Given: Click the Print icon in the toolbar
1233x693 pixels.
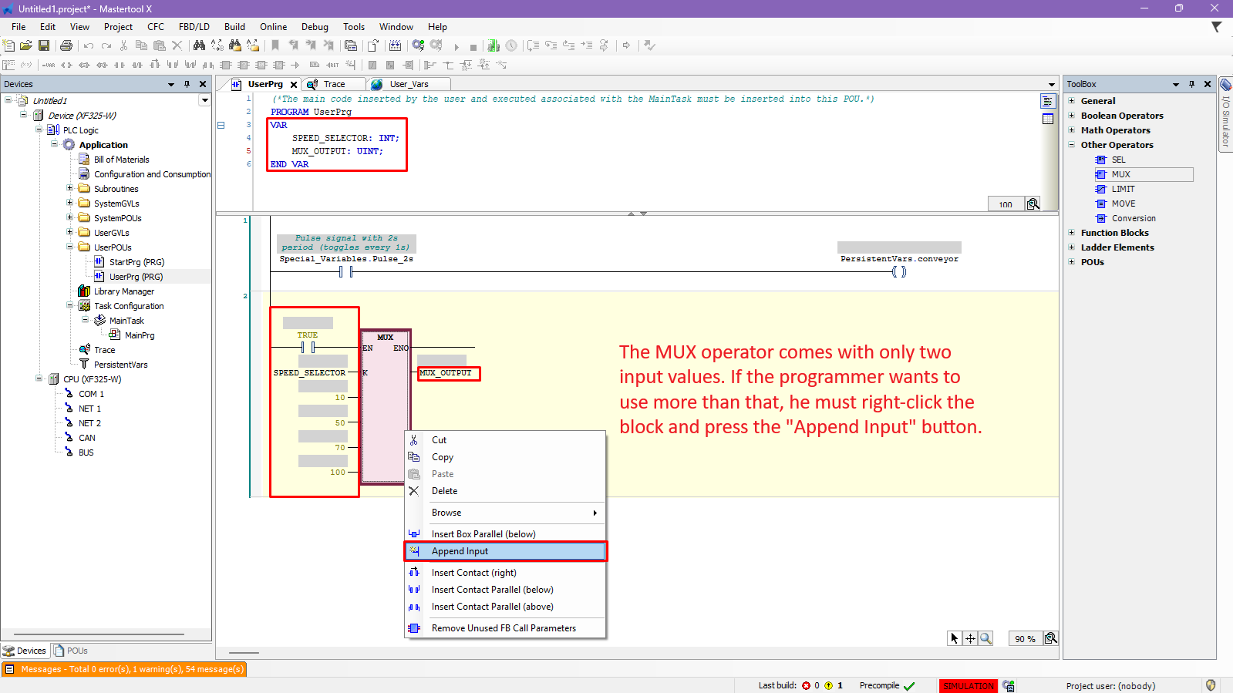Looking at the screenshot, I should (66, 46).
